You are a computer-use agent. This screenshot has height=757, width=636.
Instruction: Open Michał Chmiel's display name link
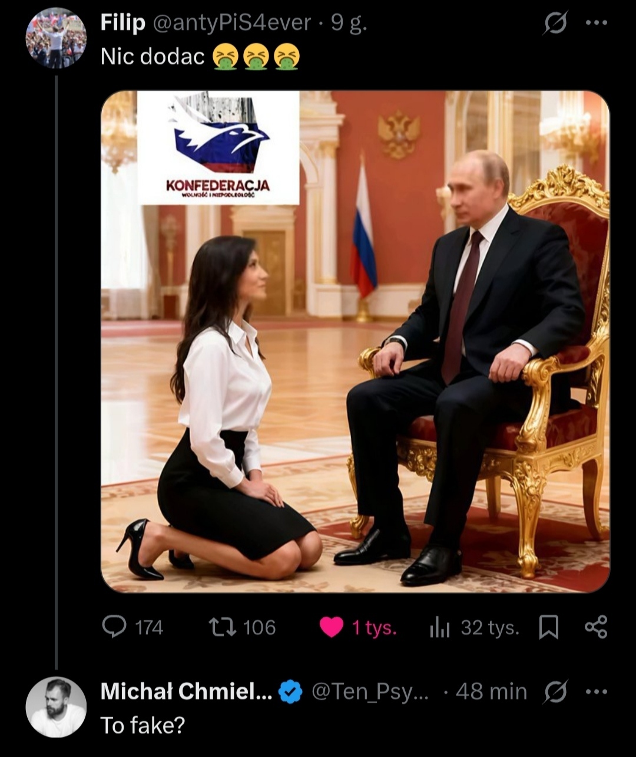point(186,691)
